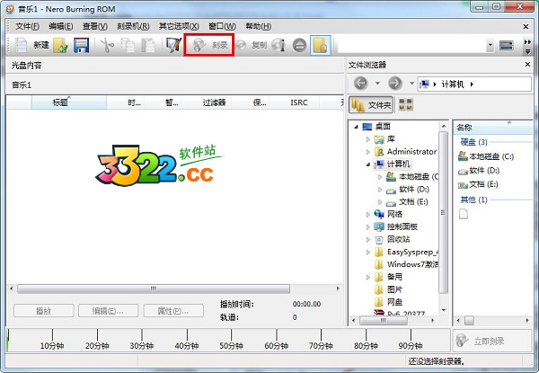Open the forward history dropdown arrow
The image size is (539, 373).
point(411,84)
